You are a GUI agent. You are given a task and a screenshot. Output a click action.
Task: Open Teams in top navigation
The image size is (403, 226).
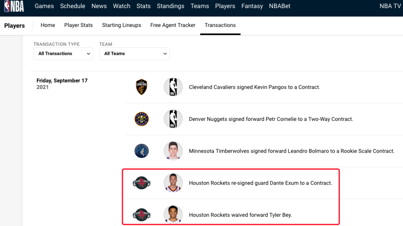(x=200, y=6)
